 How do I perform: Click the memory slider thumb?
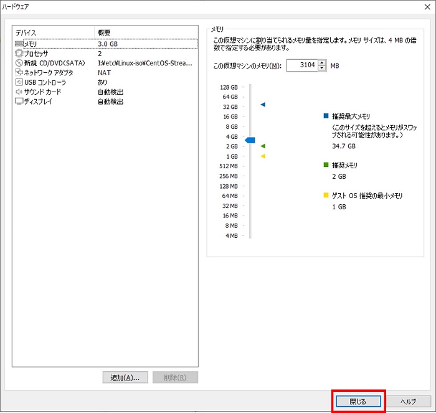point(250,140)
